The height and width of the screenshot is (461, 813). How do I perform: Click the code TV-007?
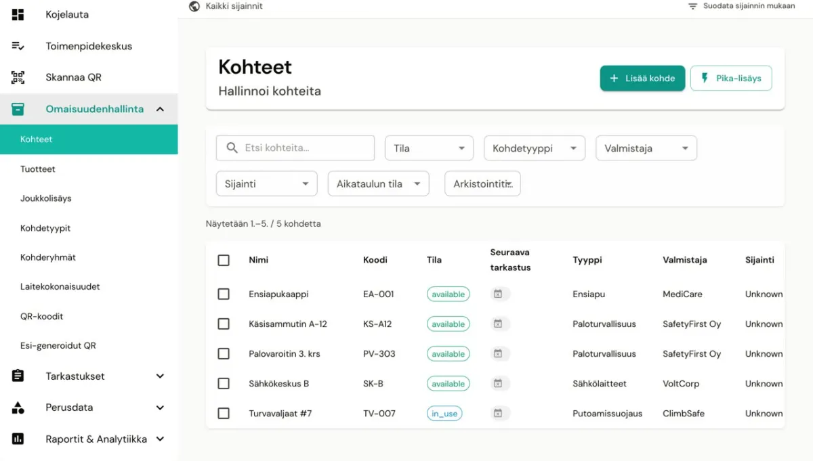pyautogui.click(x=379, y=414)
